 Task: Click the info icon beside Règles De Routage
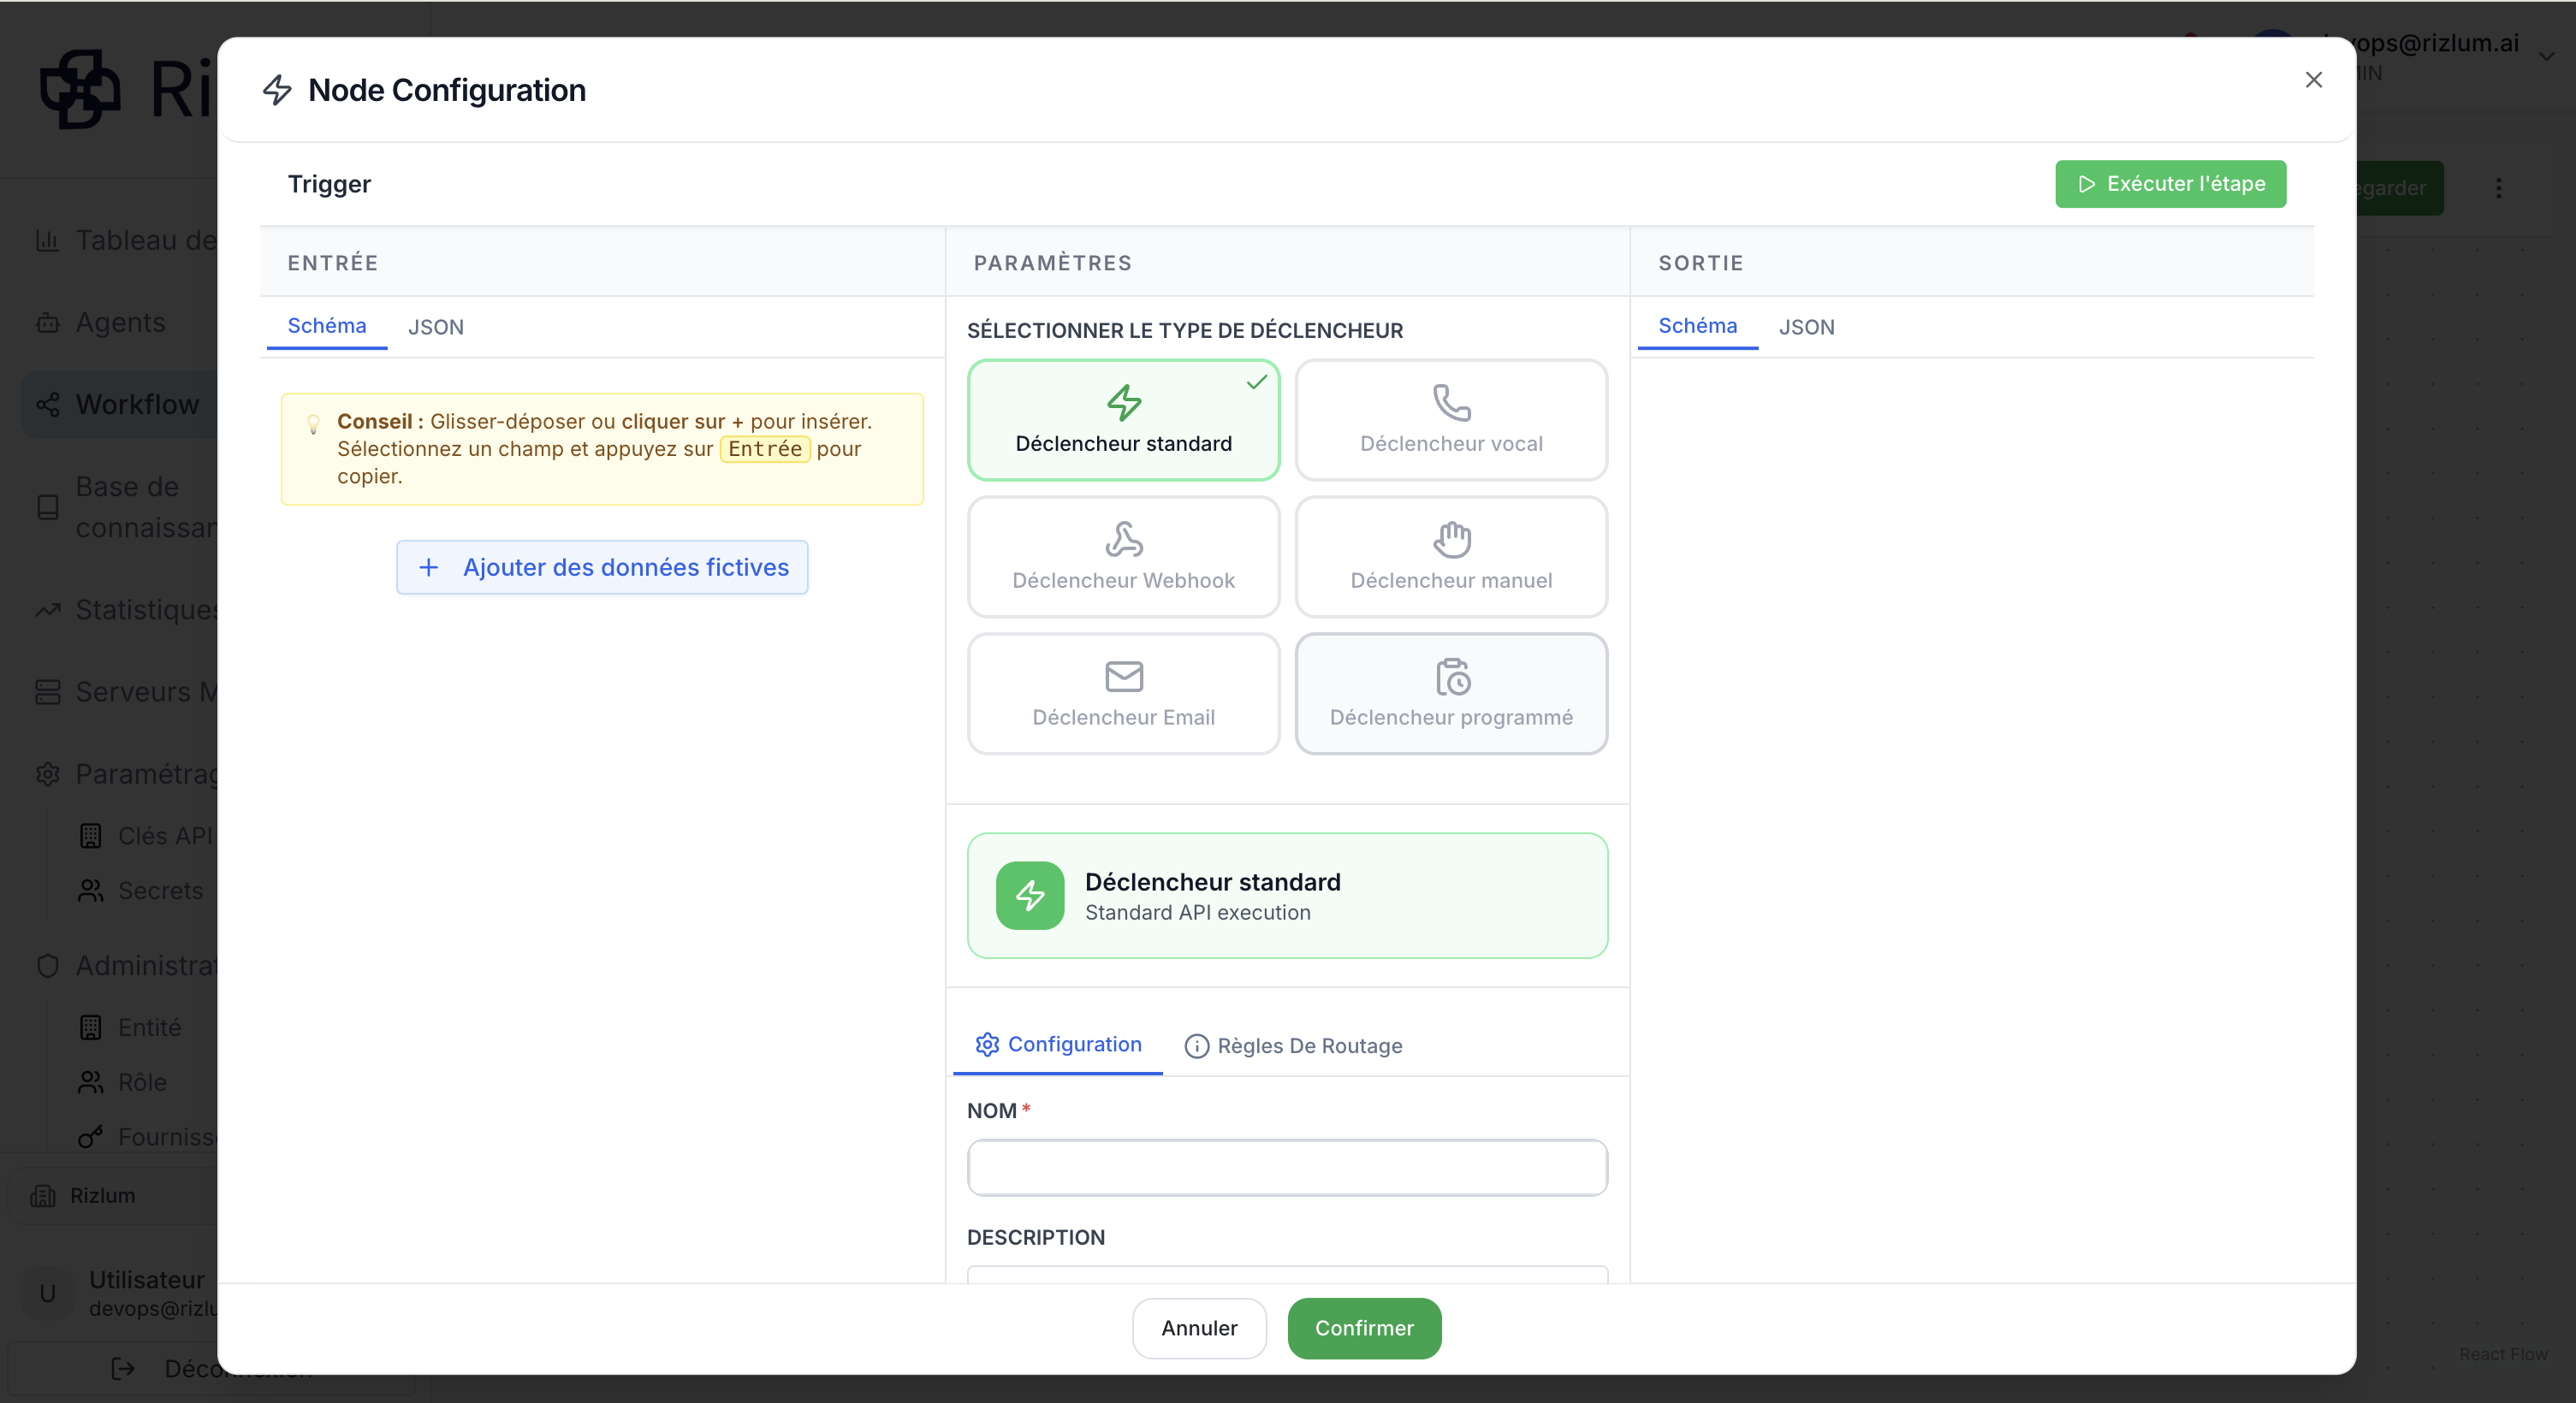coord(1196,1045)
